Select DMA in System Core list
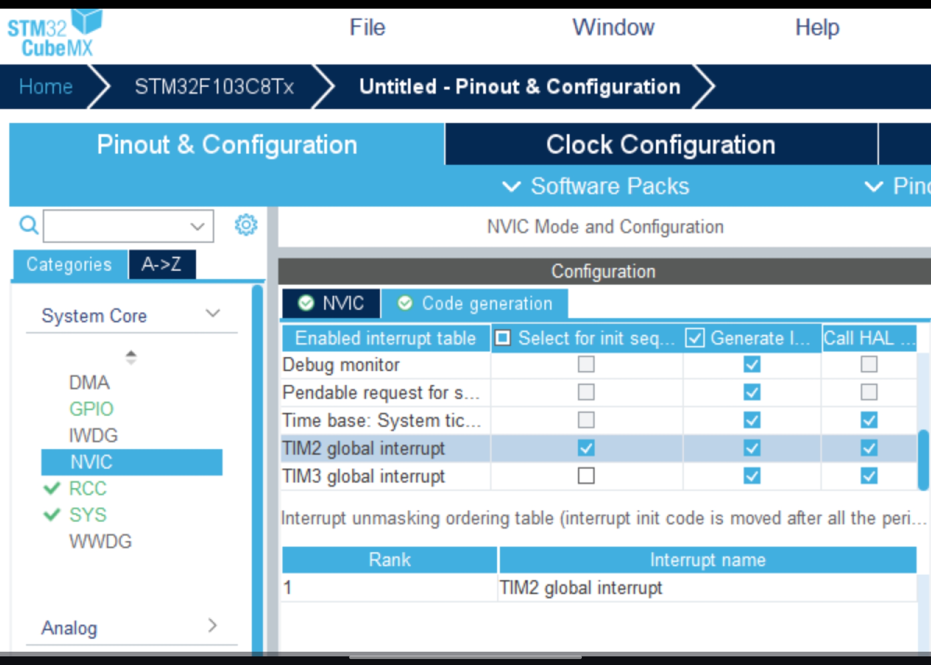 (89, 383)
